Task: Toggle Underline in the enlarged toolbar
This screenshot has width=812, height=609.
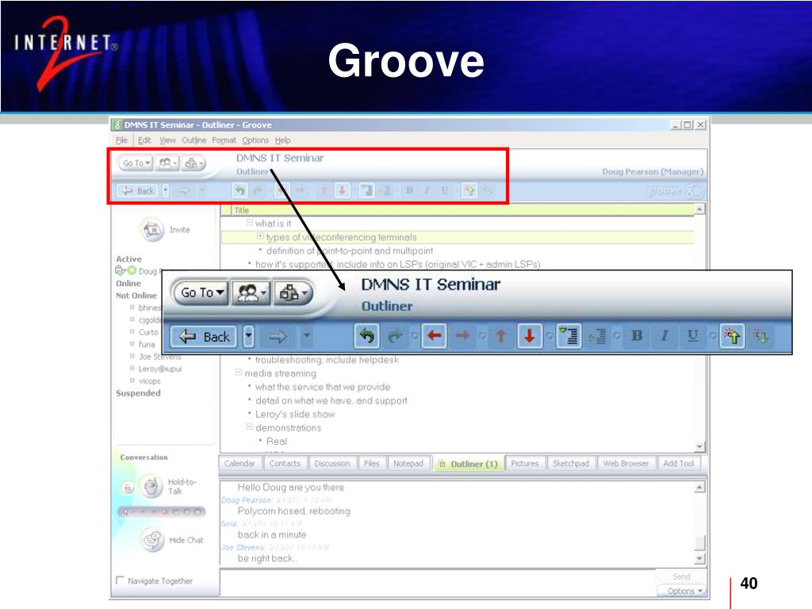Action: (x=692, y=336)
